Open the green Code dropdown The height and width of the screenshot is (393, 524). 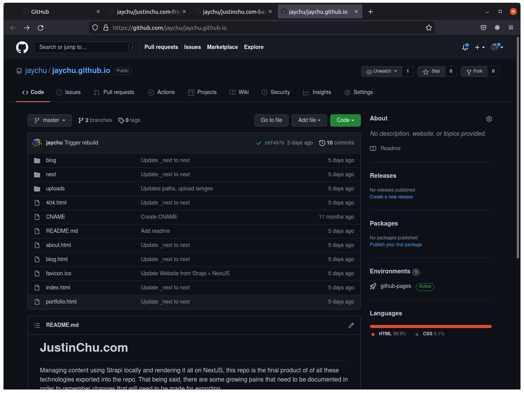[x=346, y=120]
